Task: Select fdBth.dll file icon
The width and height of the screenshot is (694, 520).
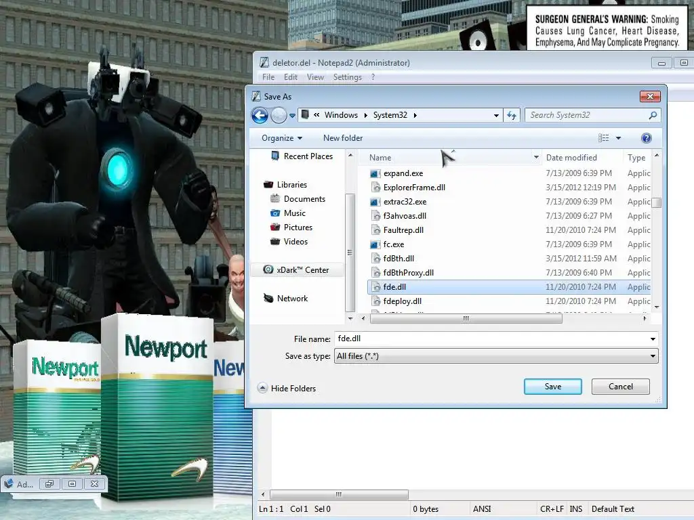Action: tap(375, 258)
